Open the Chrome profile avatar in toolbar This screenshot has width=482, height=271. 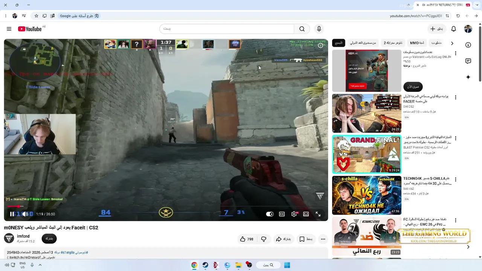point(15,16)
